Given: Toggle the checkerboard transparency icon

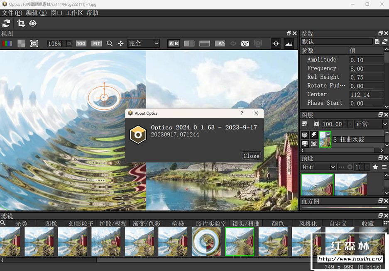Looking at the screenshot, I should pos(21,44).
